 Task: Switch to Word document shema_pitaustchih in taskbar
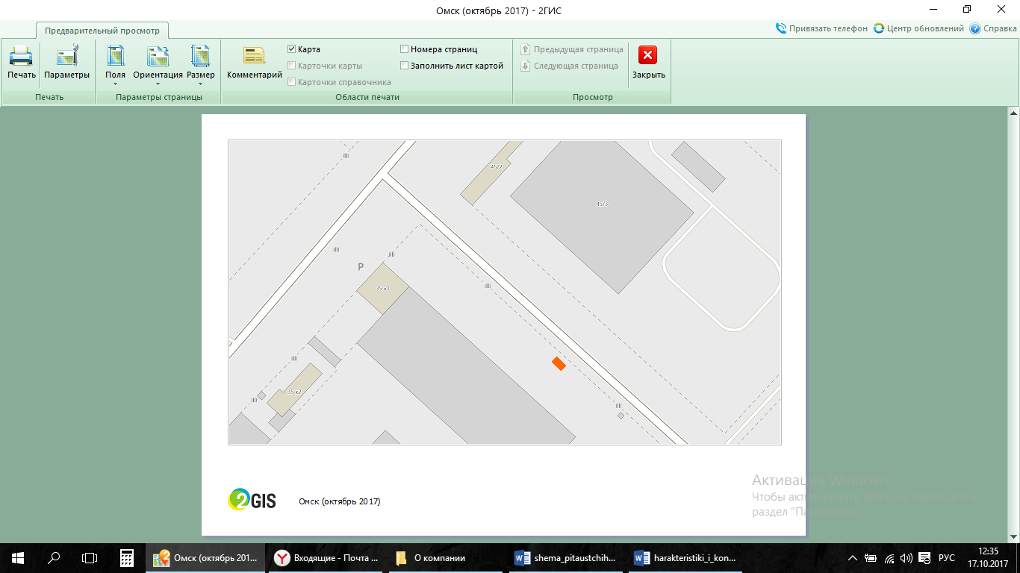566,558
